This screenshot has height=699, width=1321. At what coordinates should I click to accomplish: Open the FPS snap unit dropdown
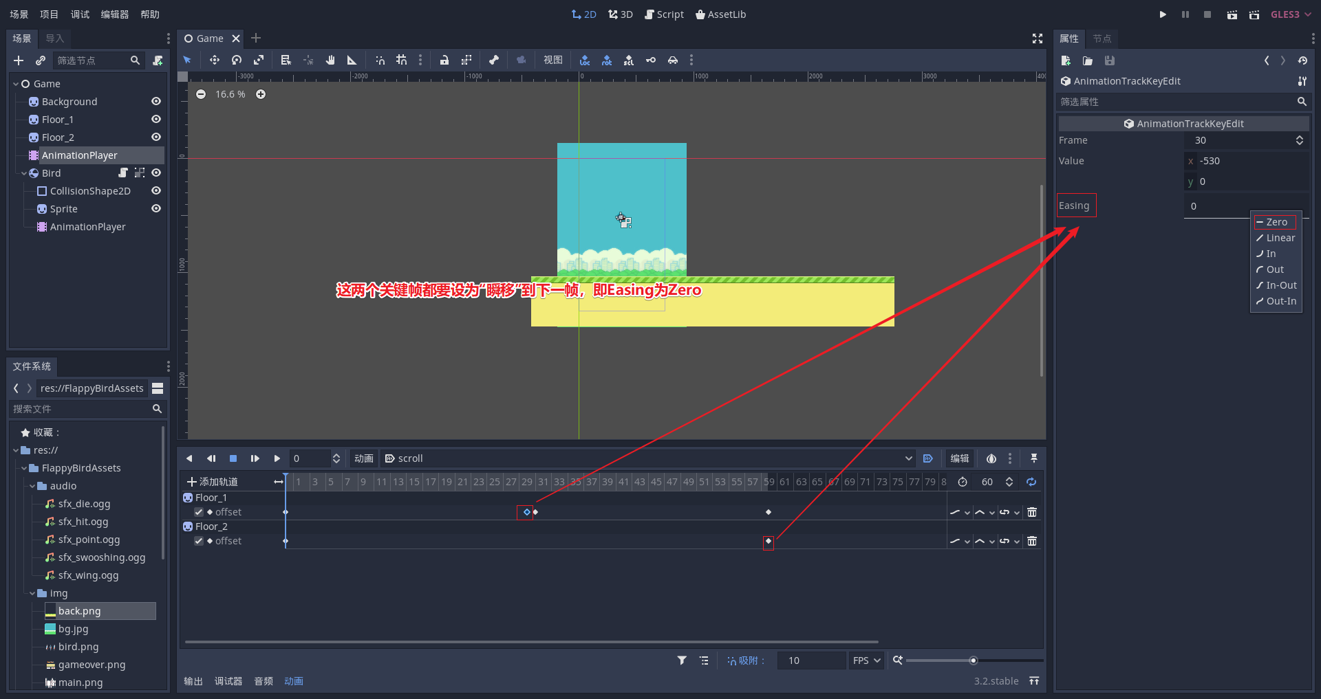(866, 661)
